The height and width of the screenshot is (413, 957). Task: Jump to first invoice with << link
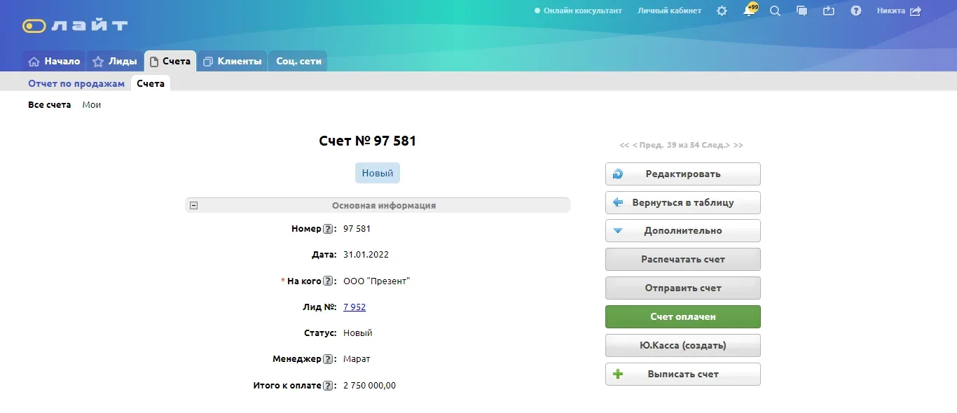[x=624, y=146]
